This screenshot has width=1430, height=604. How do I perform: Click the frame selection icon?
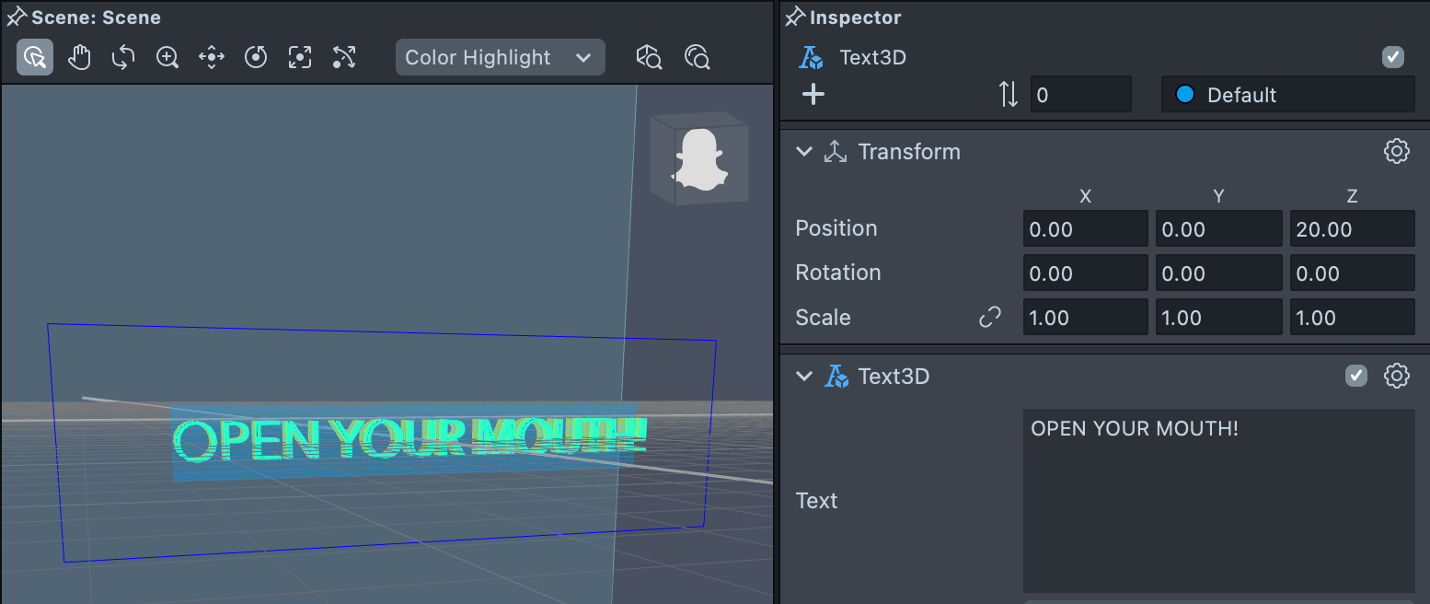click(300, 57)
